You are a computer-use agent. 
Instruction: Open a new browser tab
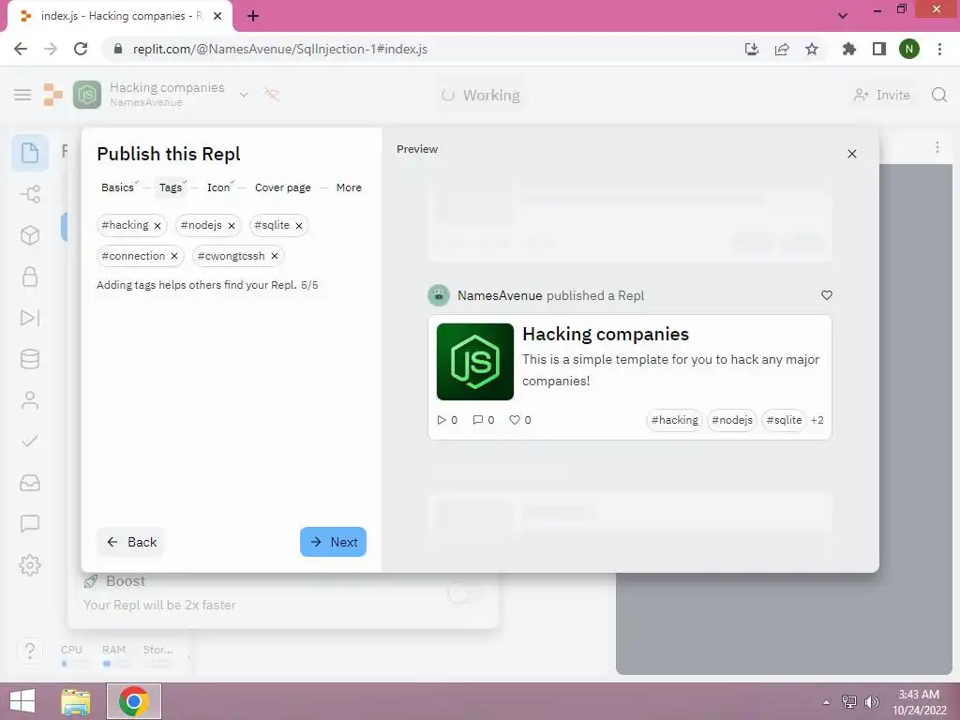pyautogui.click(x=253, y=17)
